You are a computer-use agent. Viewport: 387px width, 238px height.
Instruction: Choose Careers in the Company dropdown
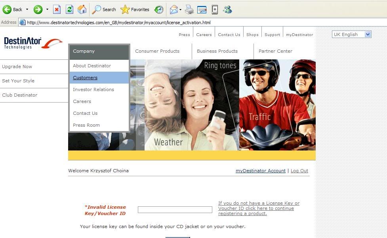pos(99,101)
